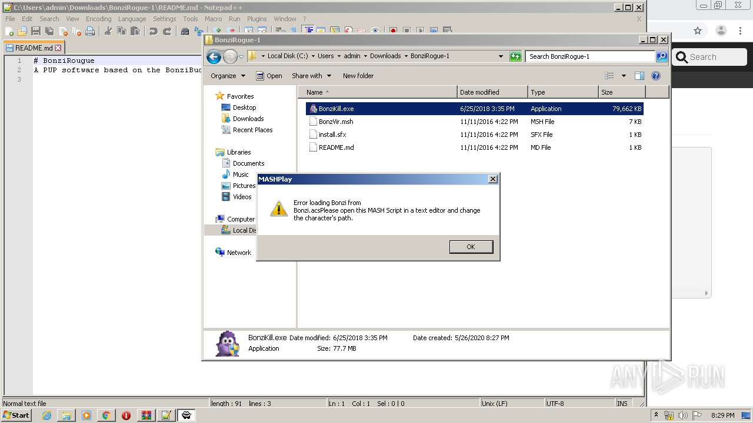Open Opera from the taskbar
The width and height of the screenshot is (753, 423).
(x=126, y=415)
